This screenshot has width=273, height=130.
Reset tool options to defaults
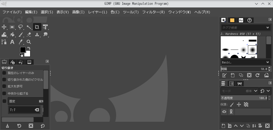coord(42,126)
